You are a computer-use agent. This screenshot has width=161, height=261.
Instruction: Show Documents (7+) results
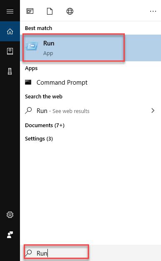tap(45, 125)
